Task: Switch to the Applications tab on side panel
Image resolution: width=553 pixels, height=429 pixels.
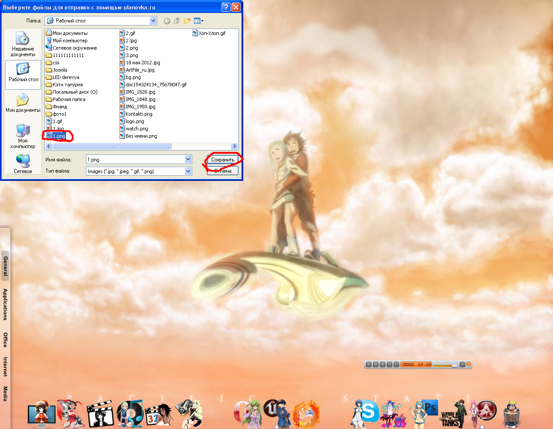Action: click(x=5, y=304)
